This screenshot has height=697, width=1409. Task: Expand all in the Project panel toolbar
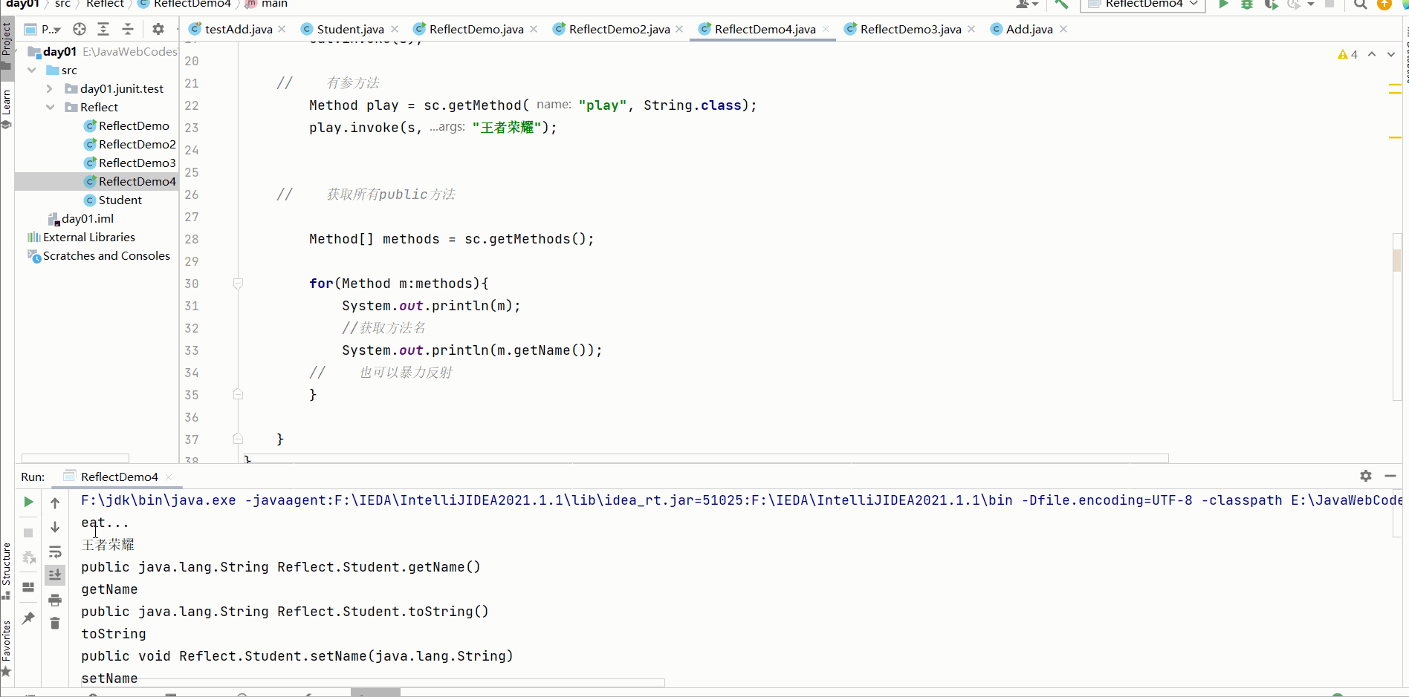[x=103, y=29]
